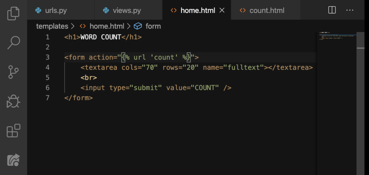
Task: Click the templates breadcrumb folder
Action: pyautogui.click(x=52, y=26)
